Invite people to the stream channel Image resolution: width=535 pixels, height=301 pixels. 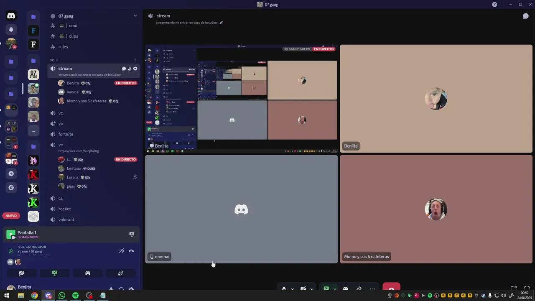130,69
